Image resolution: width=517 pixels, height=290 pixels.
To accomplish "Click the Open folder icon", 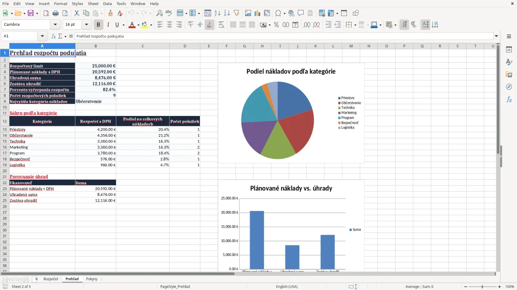I will click(x=18, y=13).
